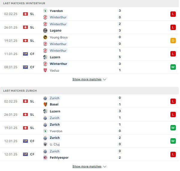The image size is (180, 171).
Task: Click the Yverdon team logo in Winterthur matches
Action: coord(45,11)
